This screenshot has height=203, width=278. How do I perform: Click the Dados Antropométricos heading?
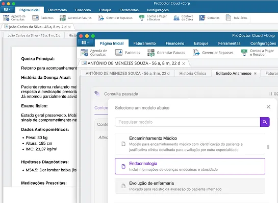(x=45, y=129)
